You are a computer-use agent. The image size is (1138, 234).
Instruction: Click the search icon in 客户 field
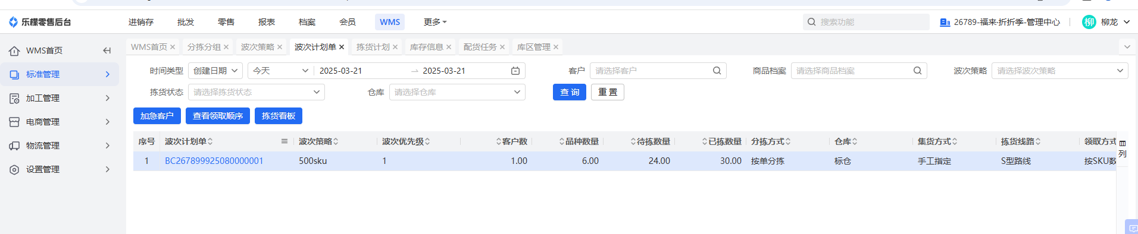(717, 71)
